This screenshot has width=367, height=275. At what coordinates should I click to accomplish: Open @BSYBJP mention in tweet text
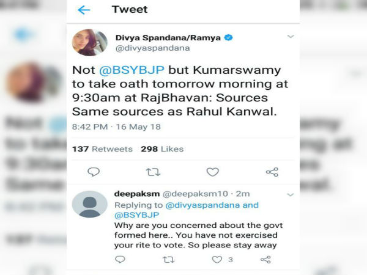132,70
